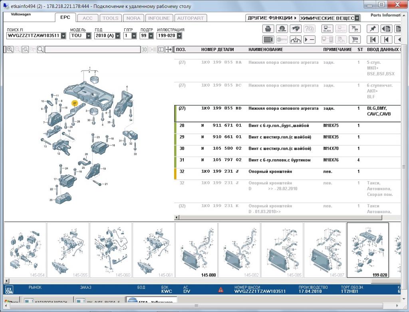Click the yellow 27 callout on the diagram
The width and height of the screenshot is (409, 312).
point(75,103)
